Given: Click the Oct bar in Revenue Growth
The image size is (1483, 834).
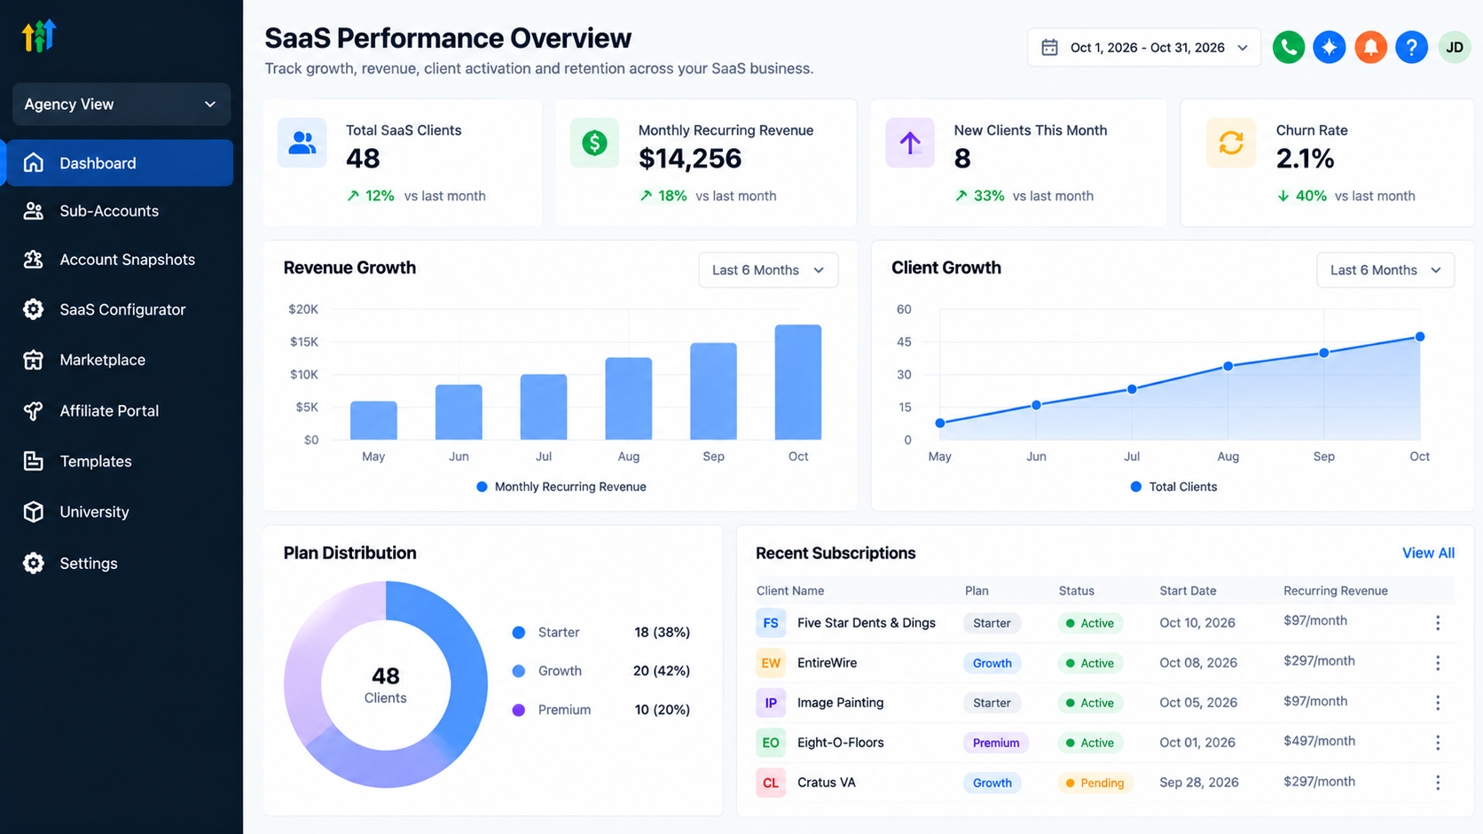Looking at the screenshot, I should coord(798,382).
